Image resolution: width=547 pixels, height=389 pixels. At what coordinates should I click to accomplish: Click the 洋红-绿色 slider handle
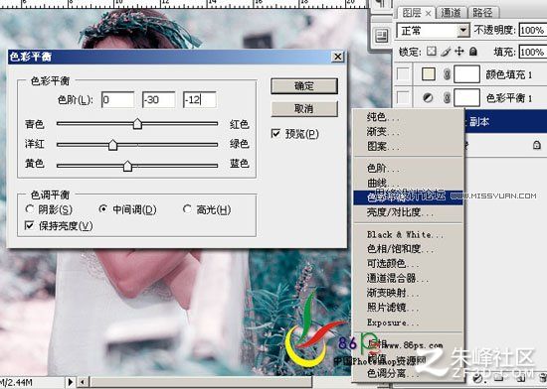point(112,145)
